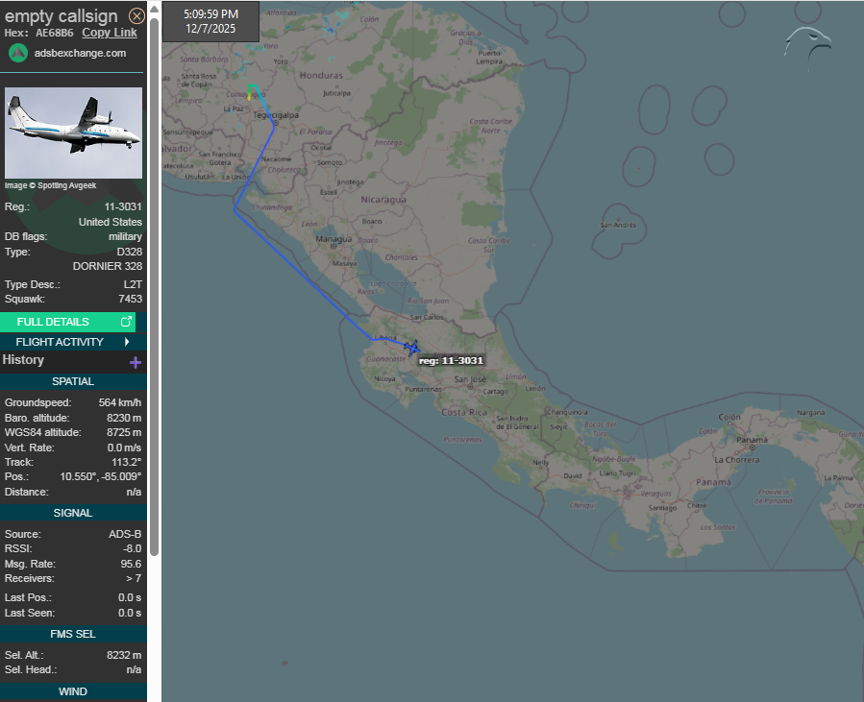The width and height of the screenshot is (864, 702).
Task: Click external-link icon on FULL DETAILS
Action: coord(126,321)
